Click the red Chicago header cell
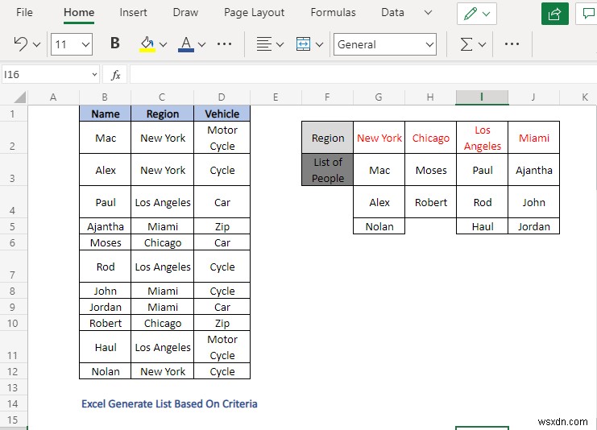This screenshot has width=597, height=430. (430, 138)
